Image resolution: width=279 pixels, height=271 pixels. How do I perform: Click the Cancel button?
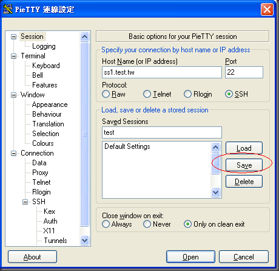click(x=244, y=257)
